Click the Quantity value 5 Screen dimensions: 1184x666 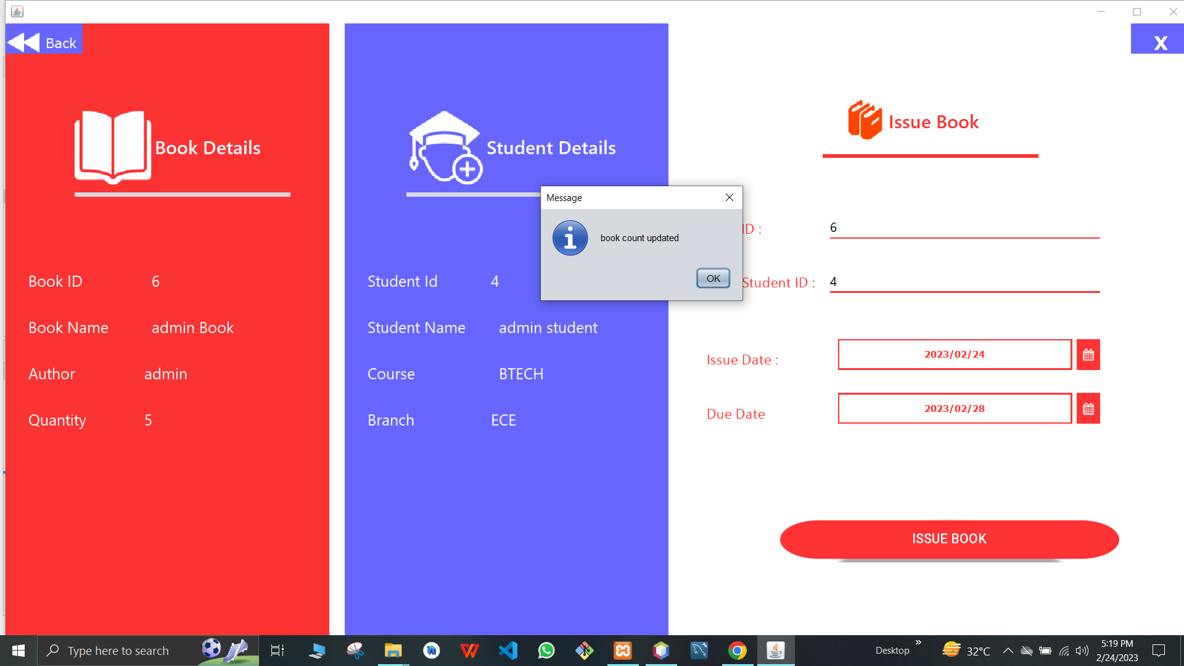[x=148, y=420]
